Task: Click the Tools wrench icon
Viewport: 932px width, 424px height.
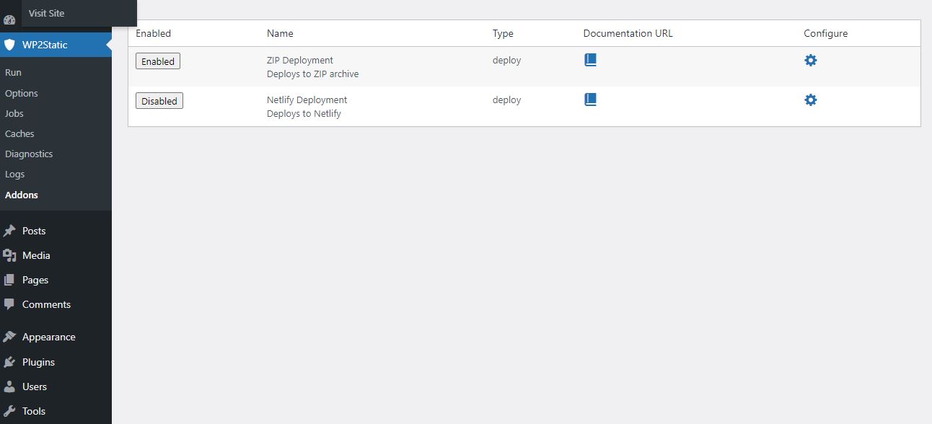Action: coord(9,411)
